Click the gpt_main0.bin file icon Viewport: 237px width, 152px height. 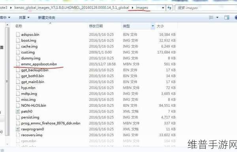coord(18,82)
